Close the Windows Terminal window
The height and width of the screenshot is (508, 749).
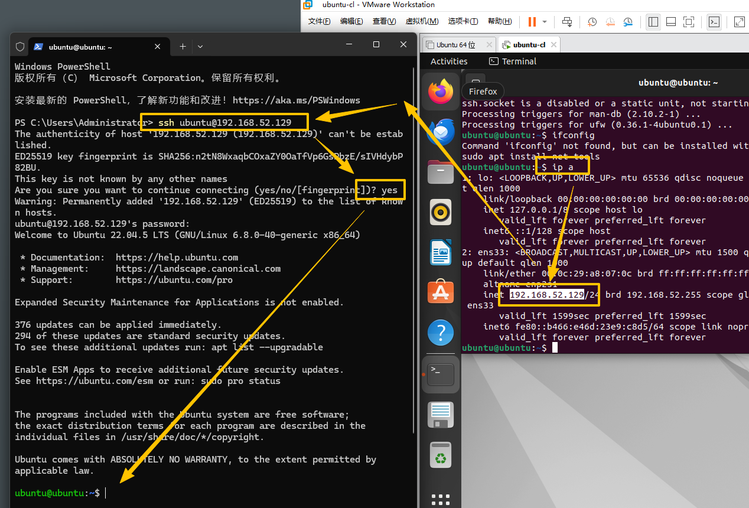[x=403, y=44]
